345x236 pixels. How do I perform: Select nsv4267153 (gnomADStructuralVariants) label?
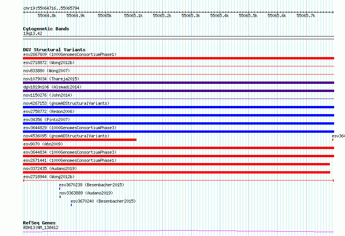coord(66,103)
